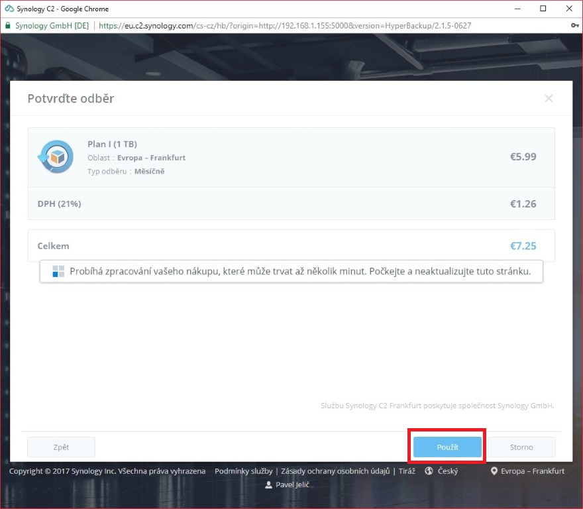Viewport: 583px width, 509px height.
Task: Click the saved password key icon
Action: coord(574,25)
